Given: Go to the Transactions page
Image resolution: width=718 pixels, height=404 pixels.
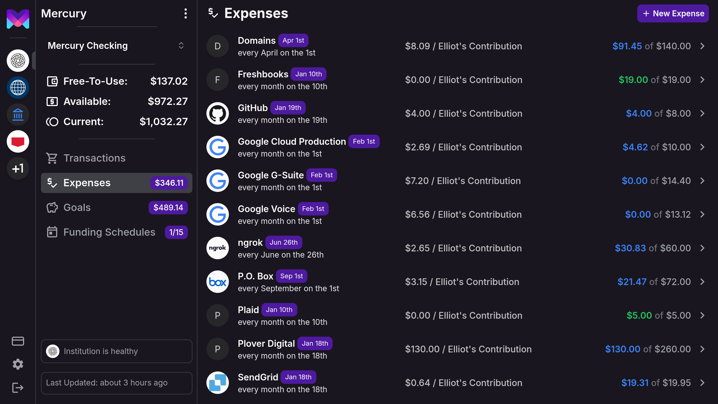Looking at the screenshot, I should [x=94, y=158].
